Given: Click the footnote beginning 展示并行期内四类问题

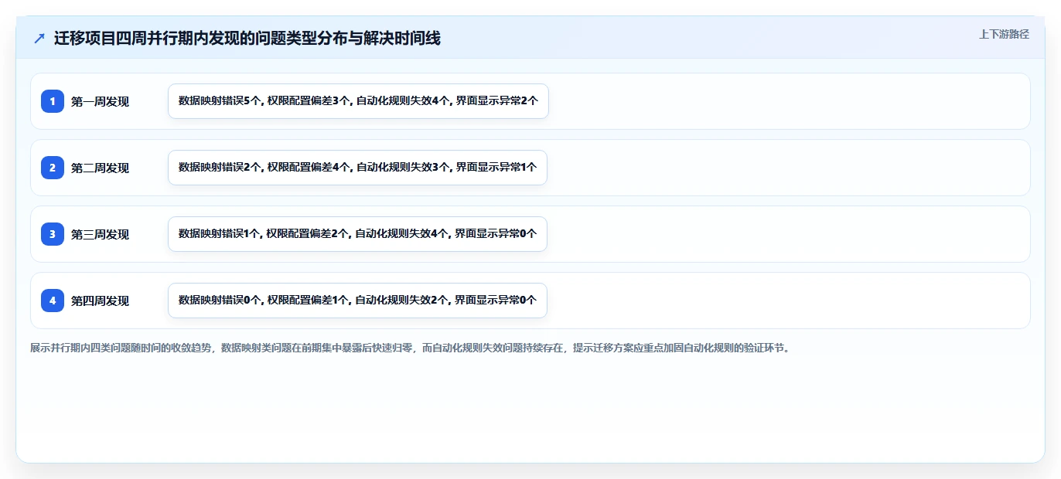Looking at the screenshot, I should 411,348.
